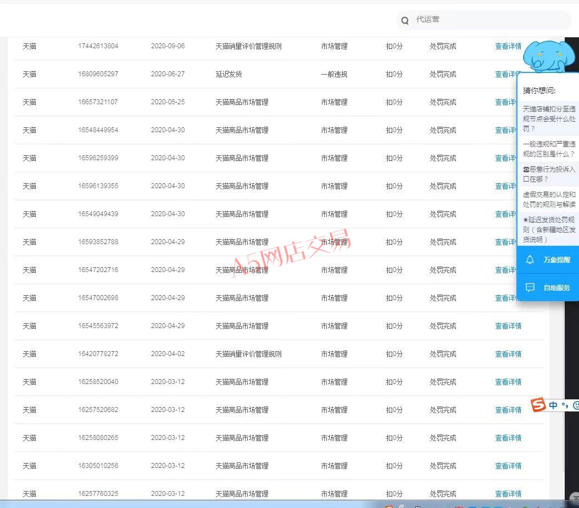Select record number 16596139355
The height and width of the screenshot is (508, 579).
(98, 186)
